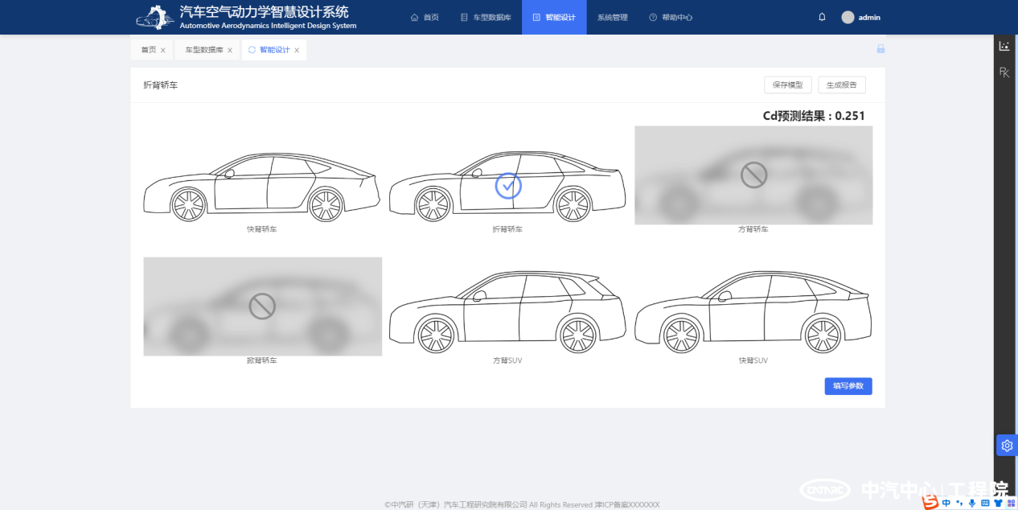Close the 车型数据库 page tab
Viewport: 1018px width, 510px height.
coord(229,51)
